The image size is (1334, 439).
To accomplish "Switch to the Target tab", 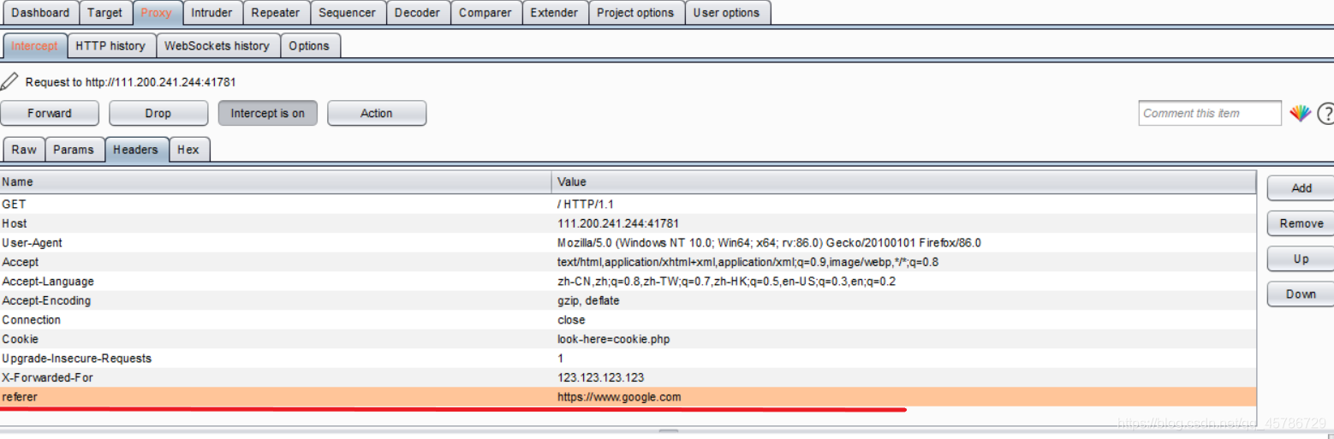I will [105, 13].
